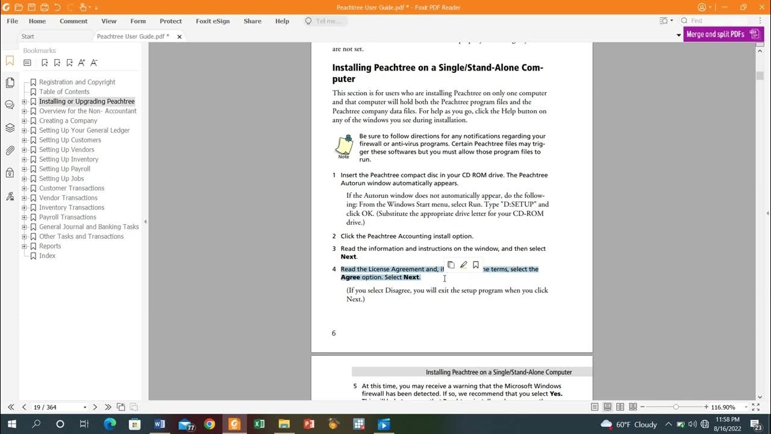Screen dimensions: 771x434
Task: Click the decrease bookmark font size icon
Action: coord(93,63)
